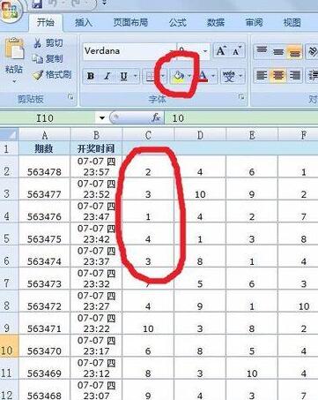Open the View (视图) ribbon tab
The image size is (318, 400).
click(292, 22)
